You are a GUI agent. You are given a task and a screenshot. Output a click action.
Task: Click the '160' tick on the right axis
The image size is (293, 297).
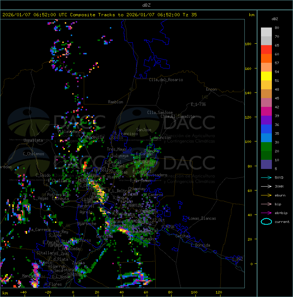click(248, 68)
